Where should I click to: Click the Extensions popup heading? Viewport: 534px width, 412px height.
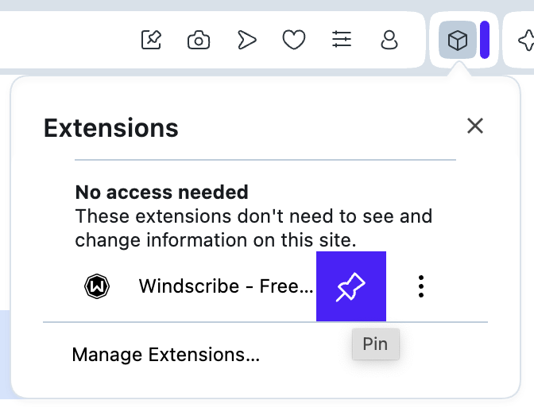(110, 127)
